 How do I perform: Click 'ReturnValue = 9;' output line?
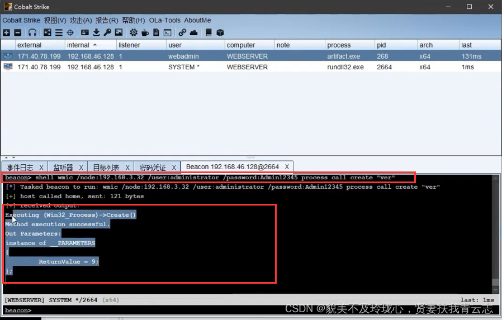point(69,261)
